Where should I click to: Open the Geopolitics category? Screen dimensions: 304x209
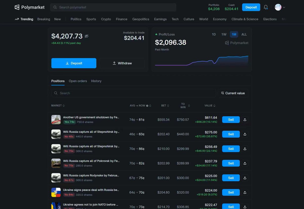[x=141, y=19]
